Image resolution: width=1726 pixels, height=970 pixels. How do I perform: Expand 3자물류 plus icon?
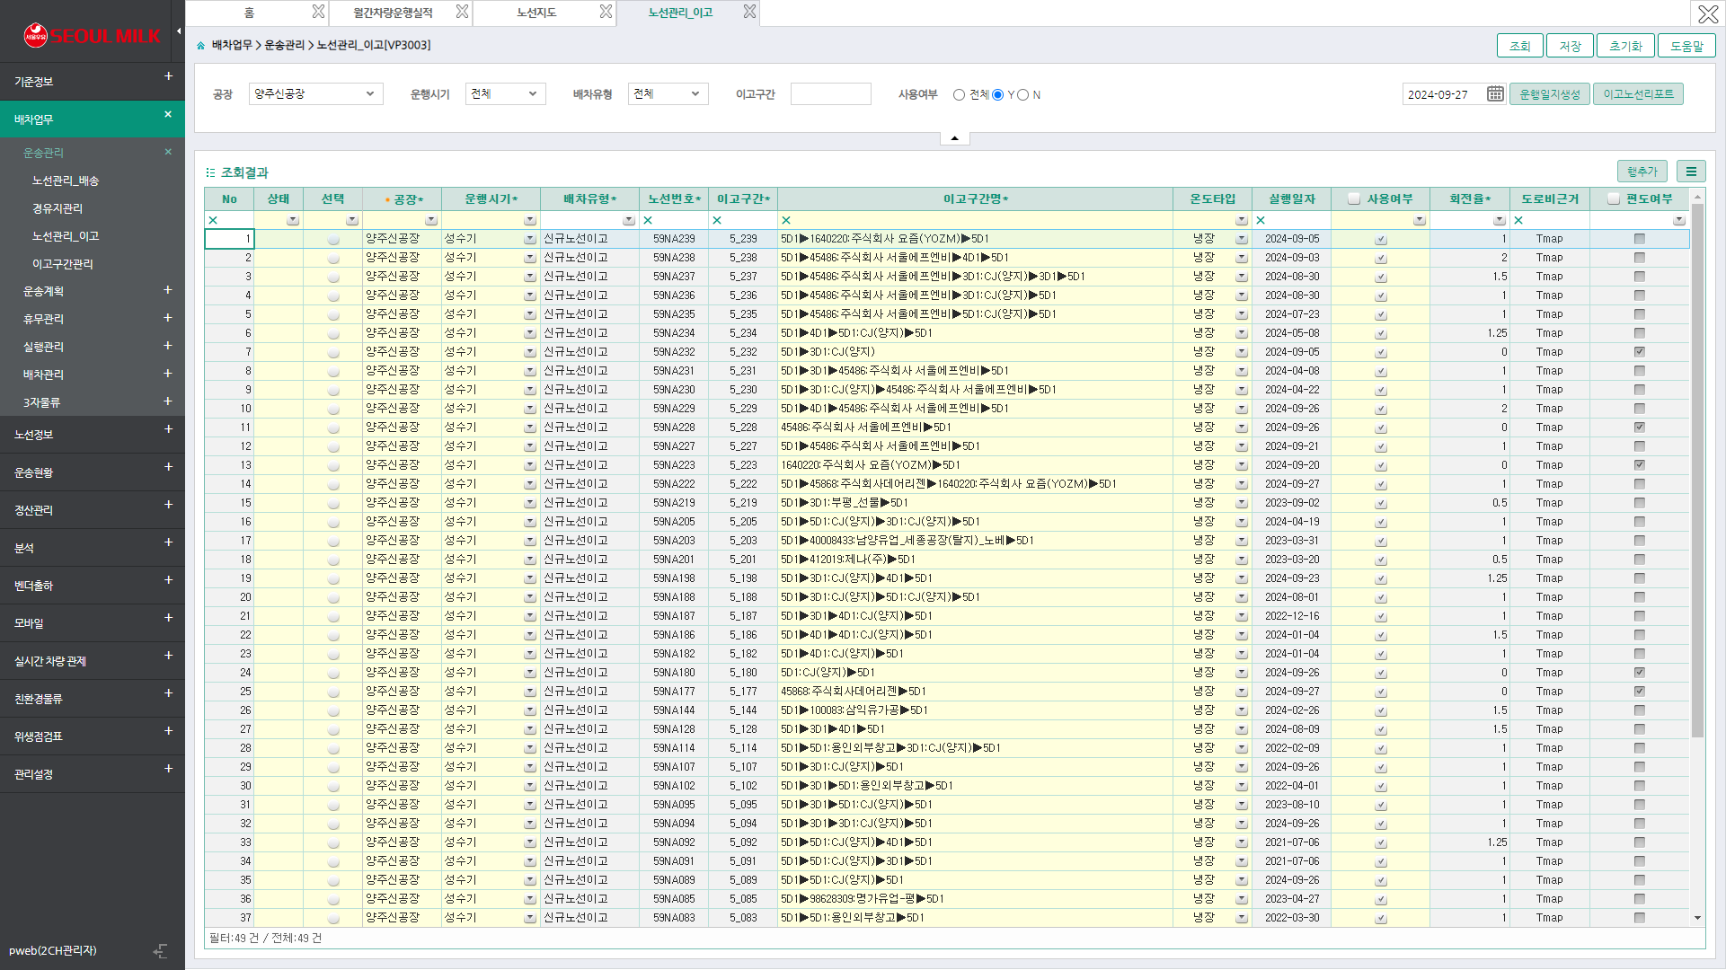[x=168, y=401]
